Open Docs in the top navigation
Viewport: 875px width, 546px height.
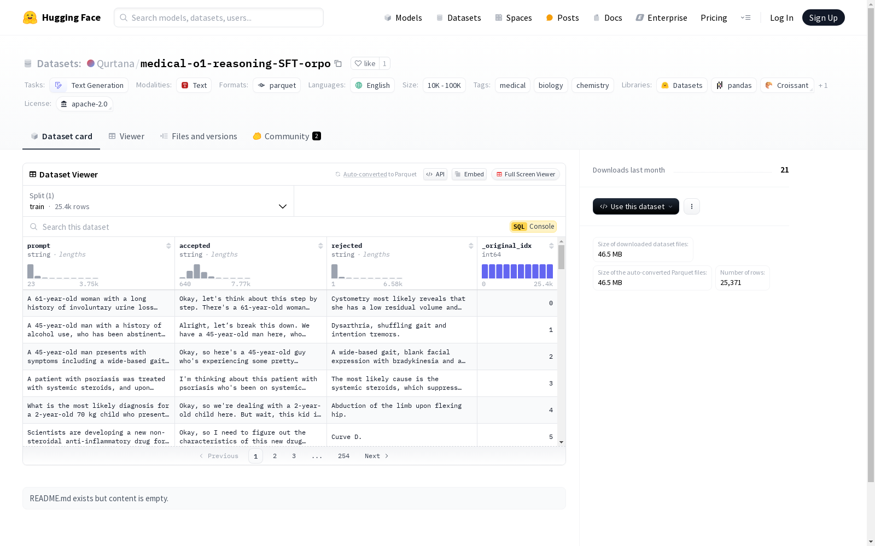point(608,17)
